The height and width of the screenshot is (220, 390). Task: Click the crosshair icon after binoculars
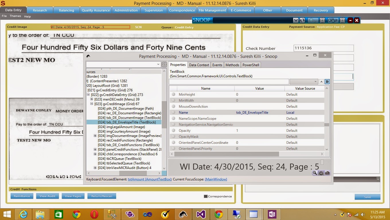(342, 20)
